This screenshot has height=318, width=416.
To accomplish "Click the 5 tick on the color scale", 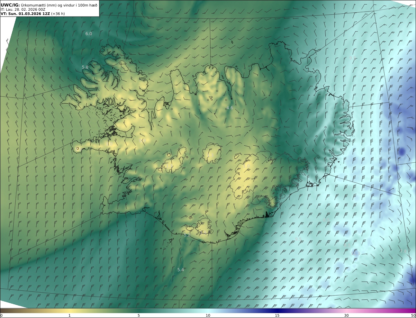I will click(139, 315).
